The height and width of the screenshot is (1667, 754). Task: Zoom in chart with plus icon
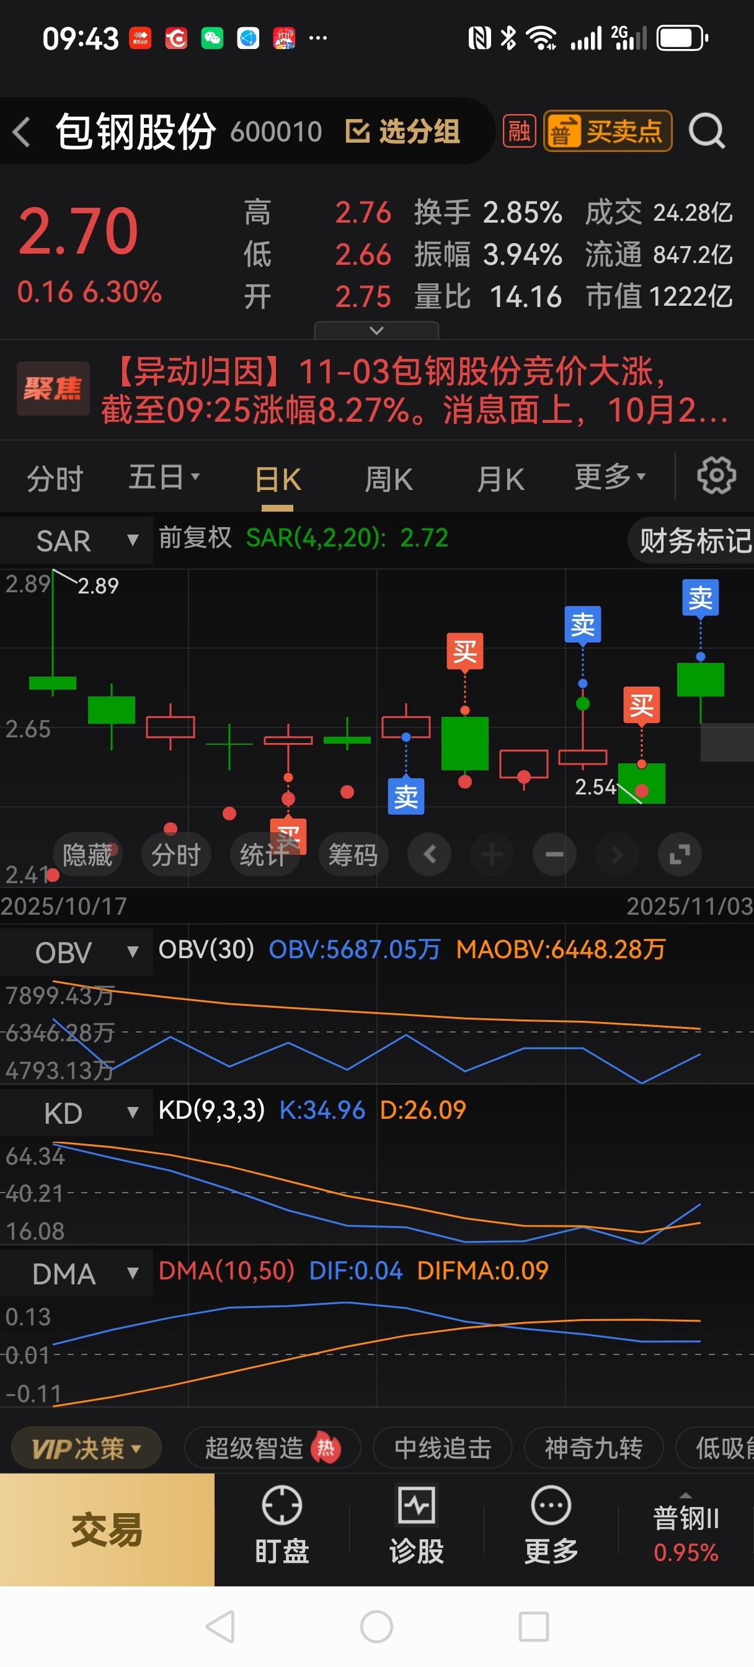tap(492, 855)
